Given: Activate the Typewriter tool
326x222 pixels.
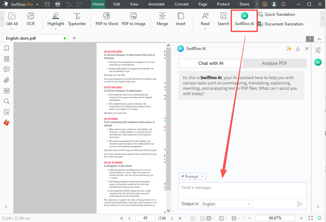Looking at the screenshot, I should 77,20.
